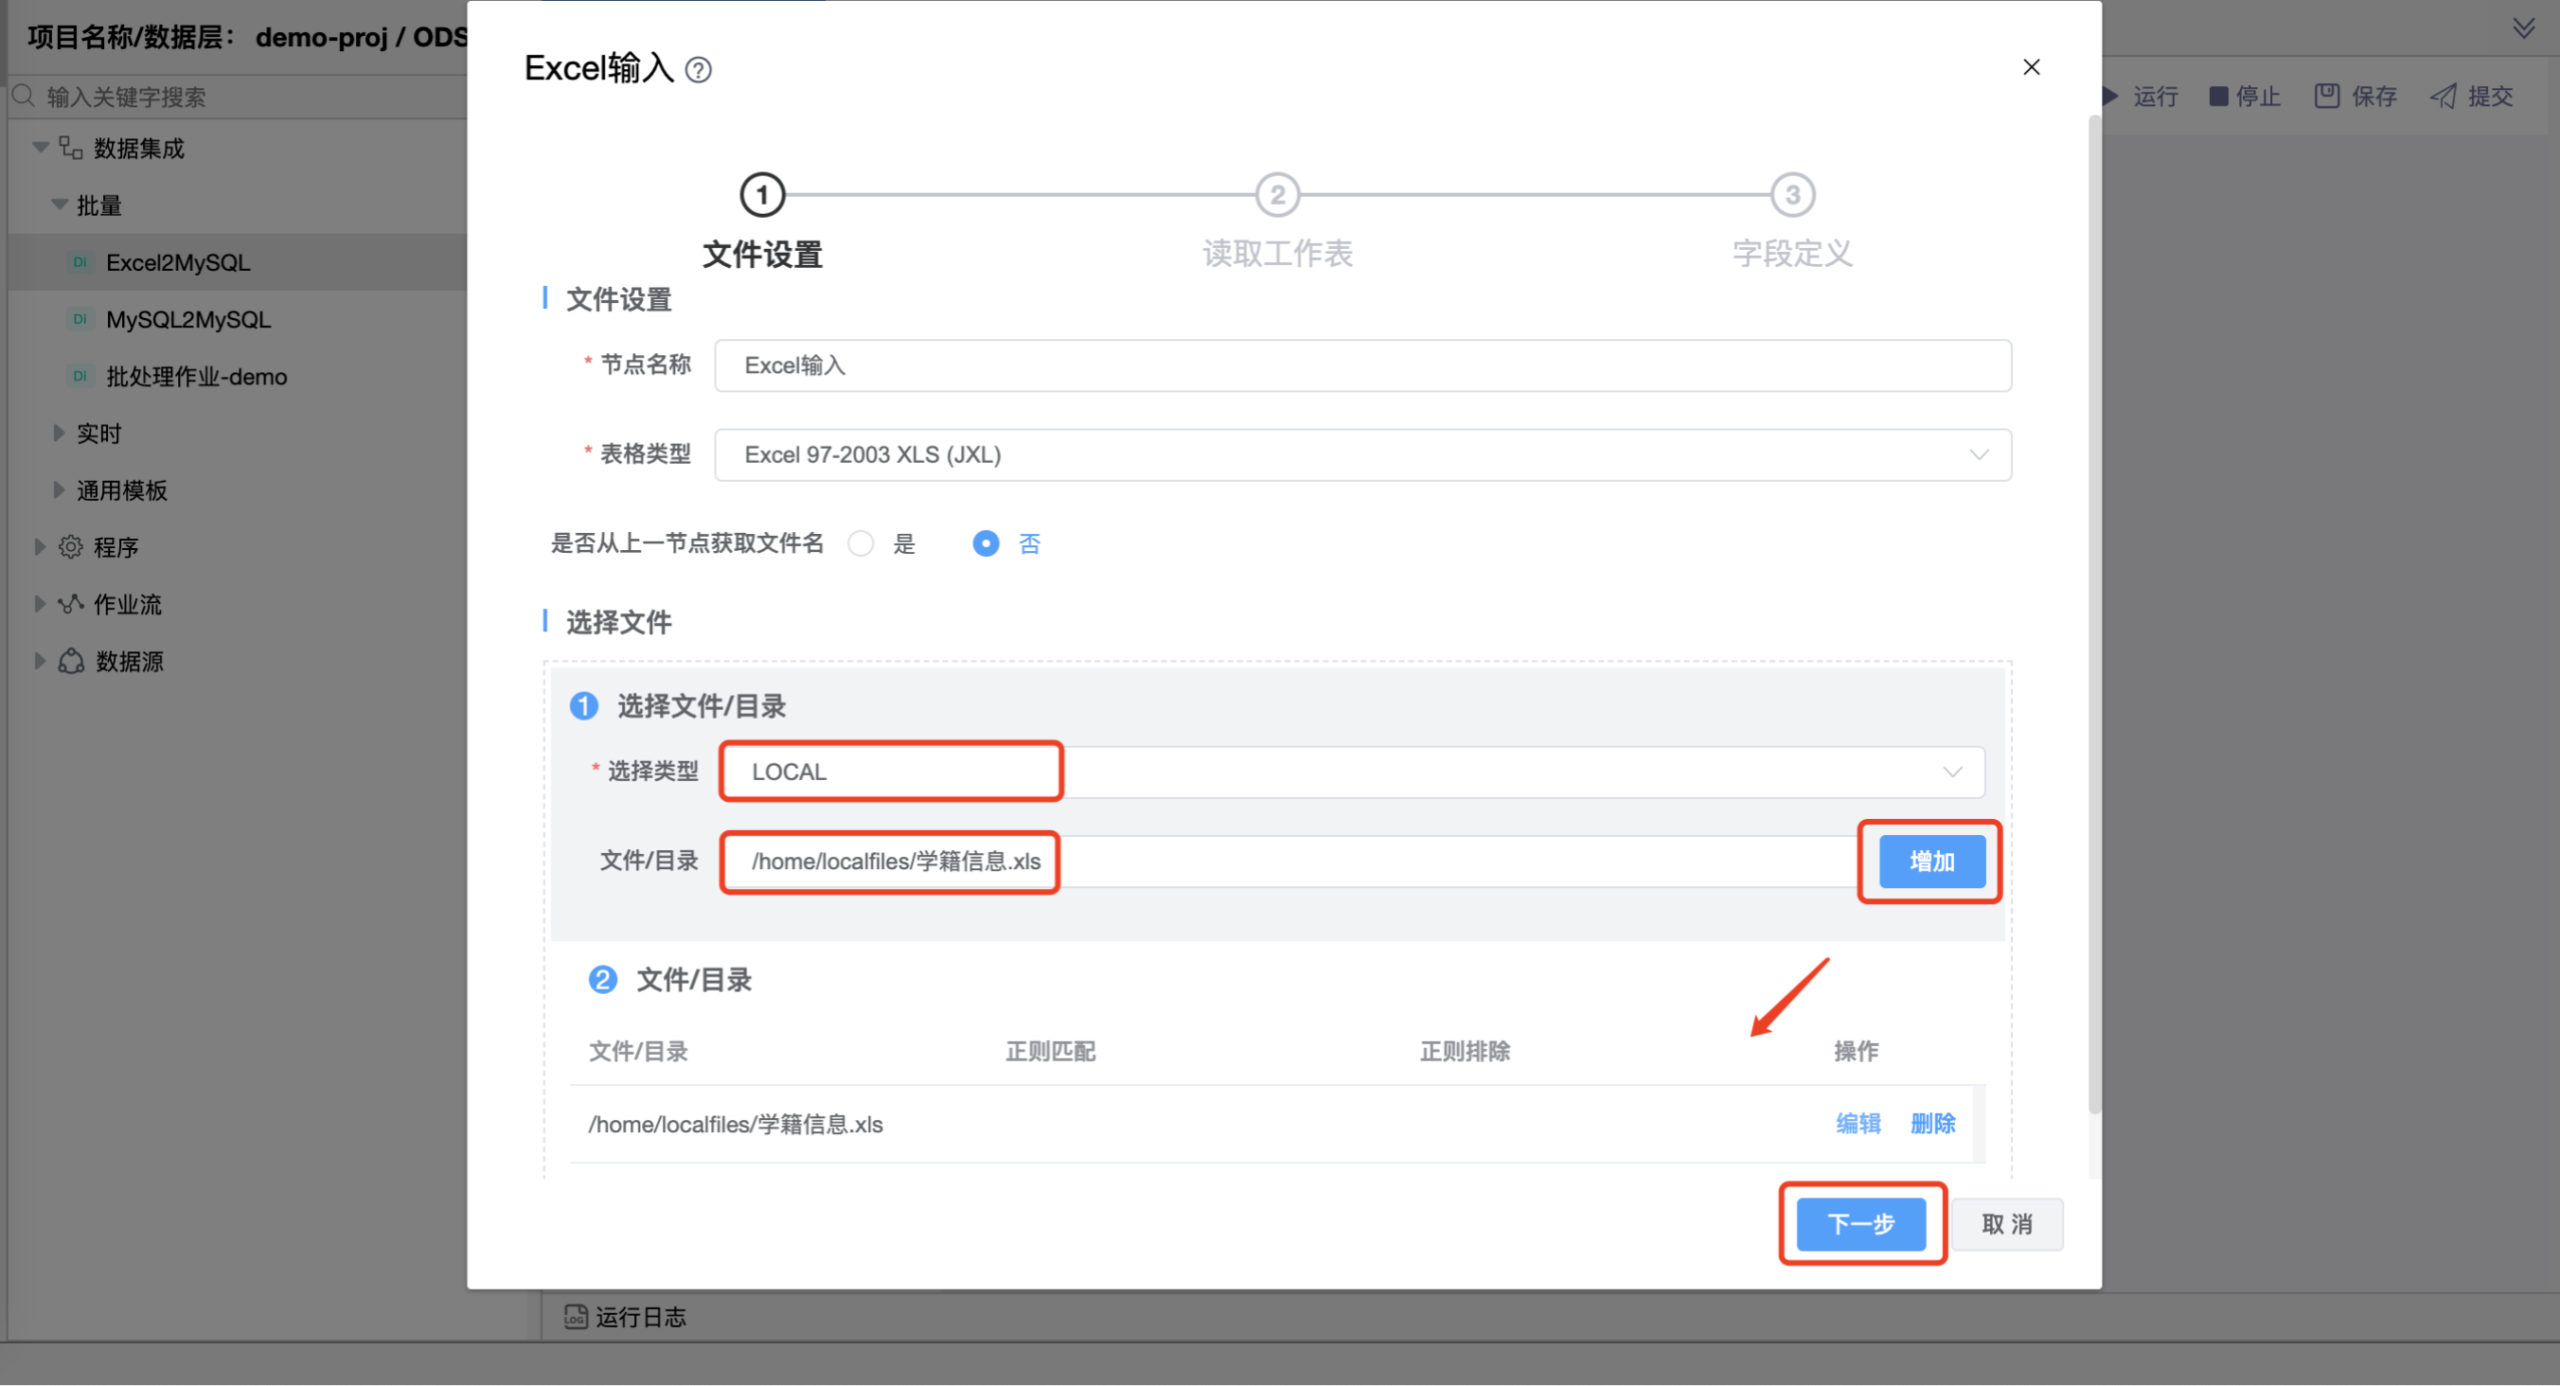Click the 增加 button
The height and width of the screenshot is (1386, 2560).
pos(1931,862)
